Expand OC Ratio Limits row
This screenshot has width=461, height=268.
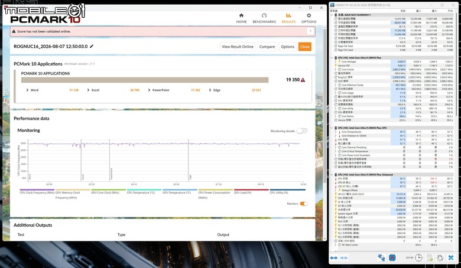point(336,245)
